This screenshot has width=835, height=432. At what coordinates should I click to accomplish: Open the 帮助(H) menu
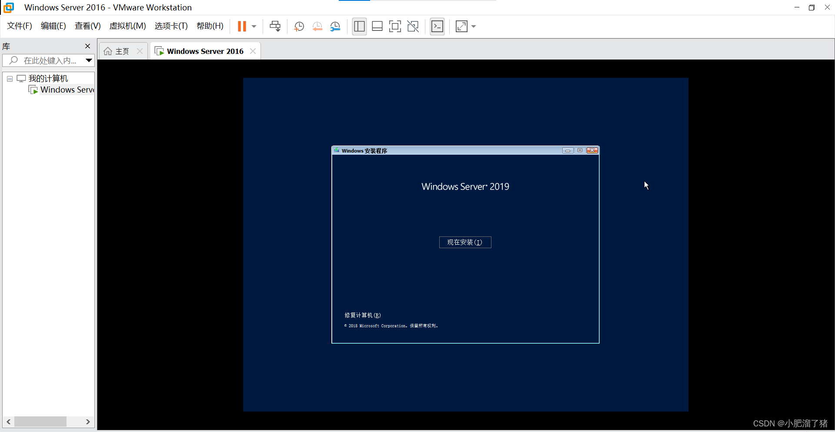click(210, 26)
